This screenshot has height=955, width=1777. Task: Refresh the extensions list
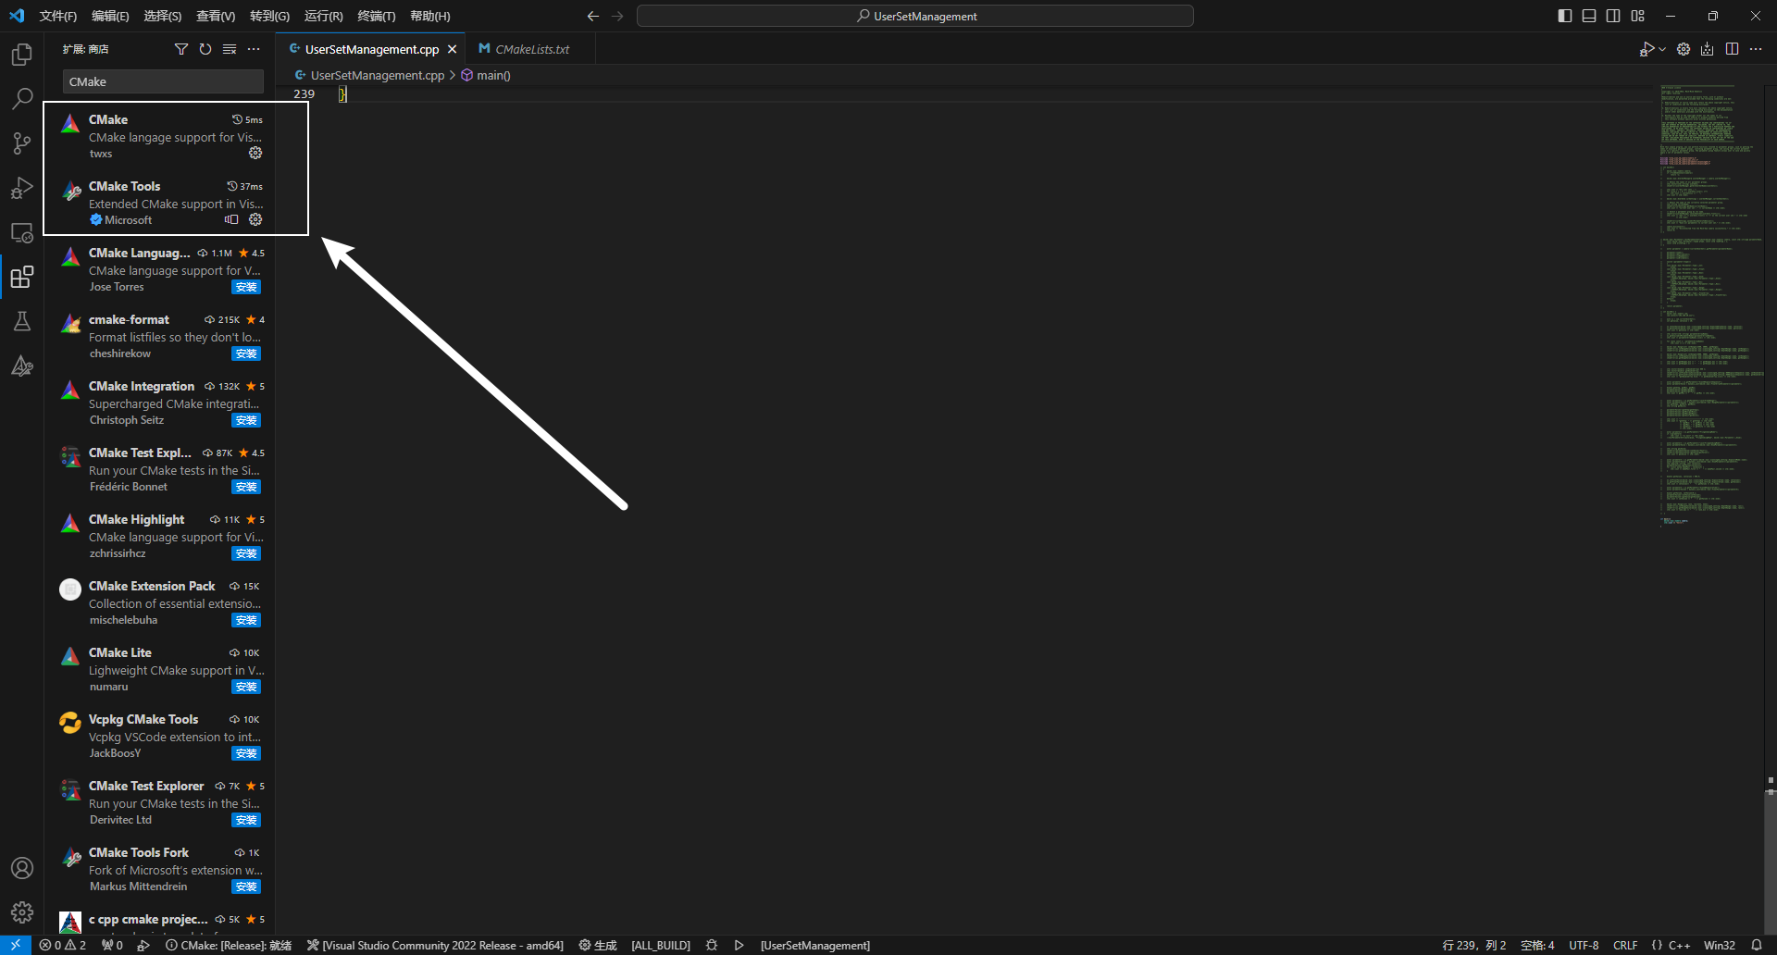pos(205,49)
